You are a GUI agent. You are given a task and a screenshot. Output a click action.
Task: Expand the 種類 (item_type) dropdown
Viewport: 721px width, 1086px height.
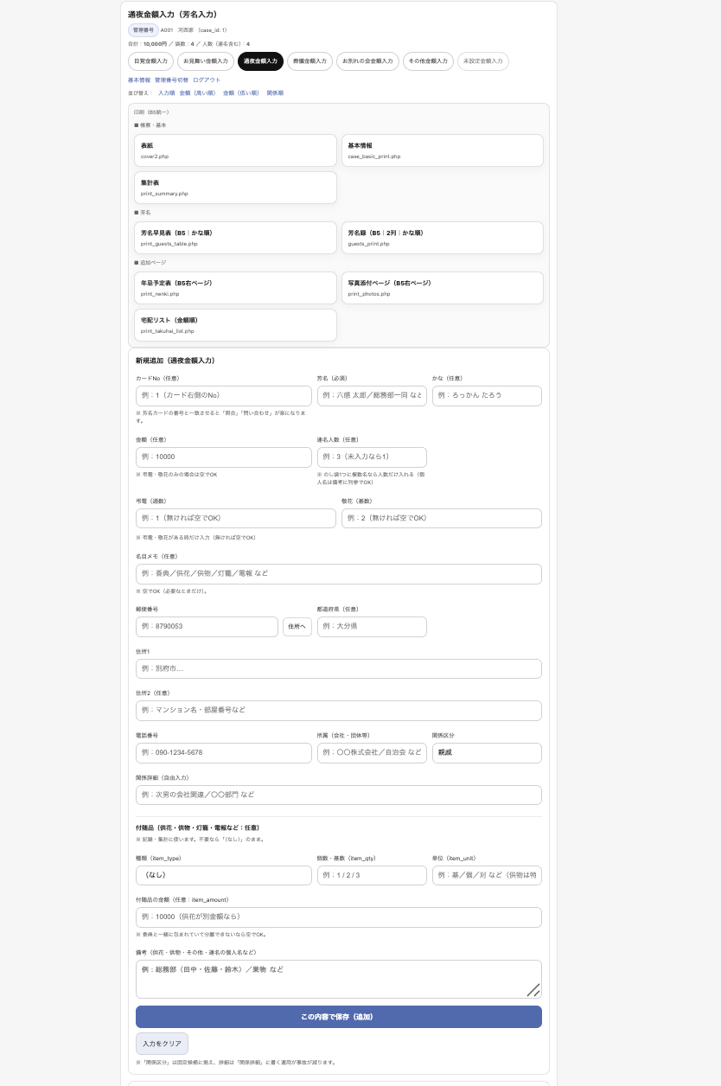click(223, 875)
